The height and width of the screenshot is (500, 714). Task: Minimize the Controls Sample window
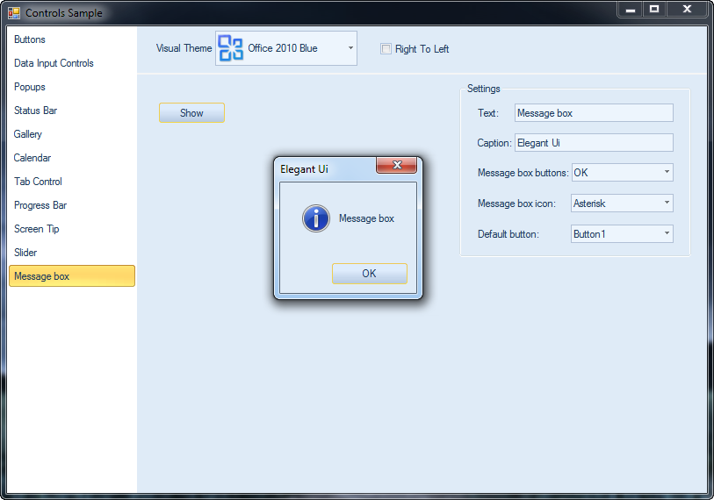(631, 9)
